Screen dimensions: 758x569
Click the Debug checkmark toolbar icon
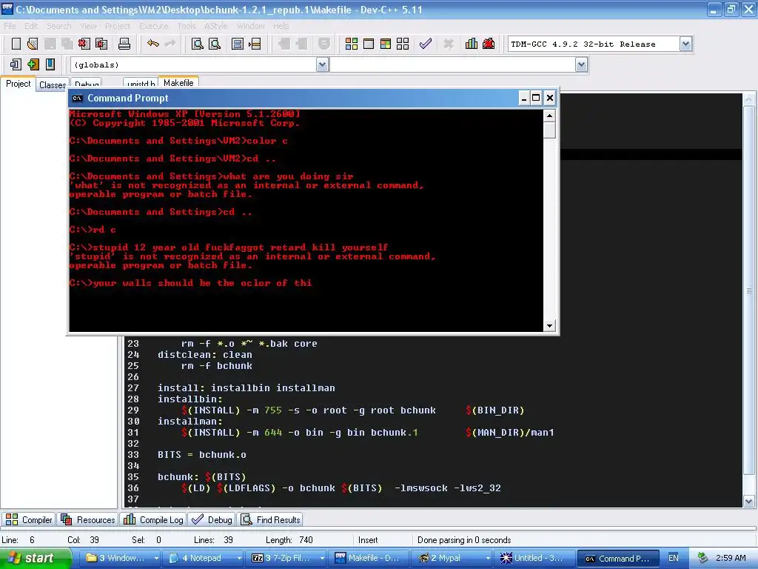426,44
